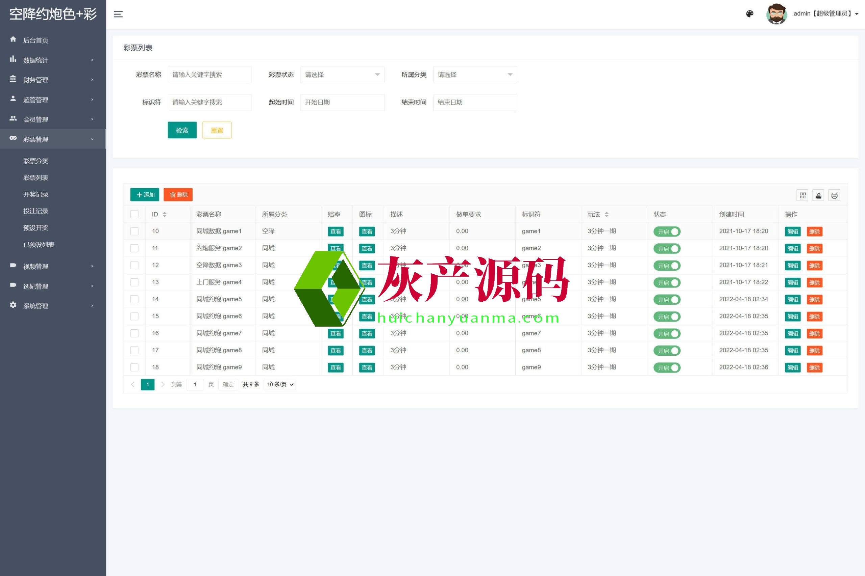The image size is (865, 576).
Task: Toggle off the 开启 switch for game1
Action: click(667, 232)
